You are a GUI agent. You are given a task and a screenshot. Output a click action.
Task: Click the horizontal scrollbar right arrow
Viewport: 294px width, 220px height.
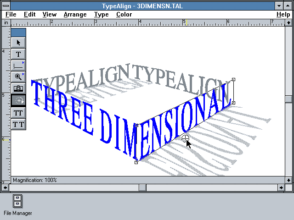tap(281, 187)
